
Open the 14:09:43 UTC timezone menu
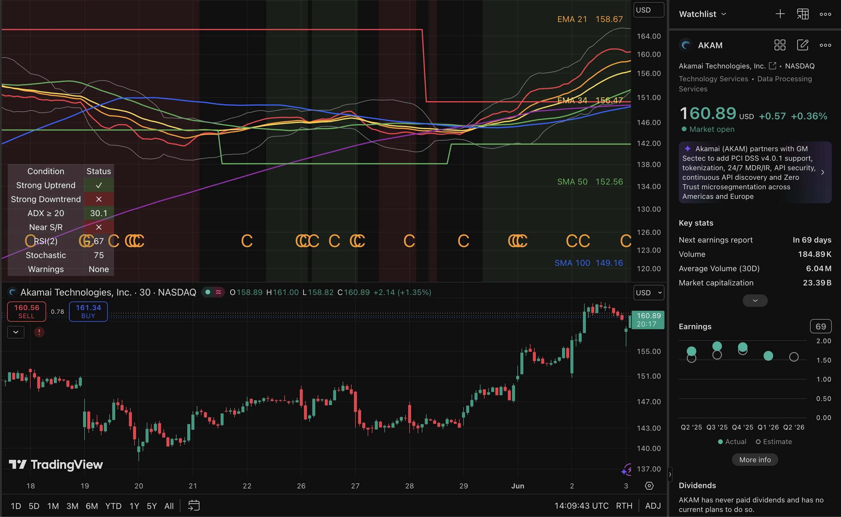point(581,506)
